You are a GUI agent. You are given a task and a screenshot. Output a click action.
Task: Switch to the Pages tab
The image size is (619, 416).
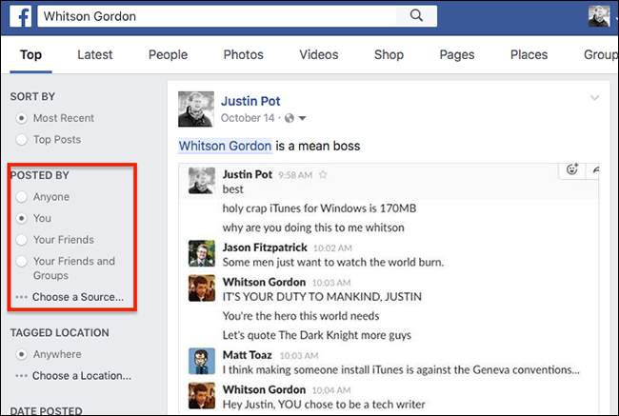tap(457, 54)
